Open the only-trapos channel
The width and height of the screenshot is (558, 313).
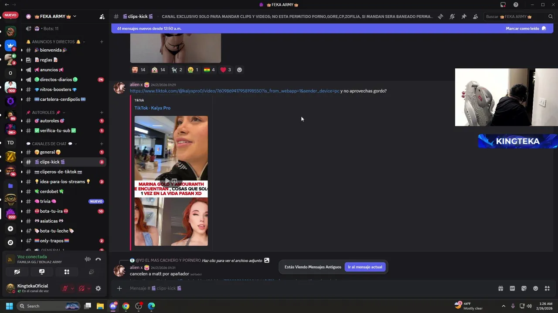pos(65,241)
